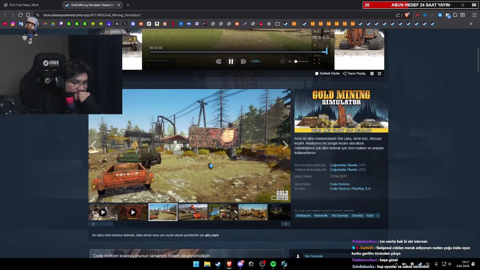Open the Twitch bookmark
The image size is (480, 270).
[x=61, y=24]
